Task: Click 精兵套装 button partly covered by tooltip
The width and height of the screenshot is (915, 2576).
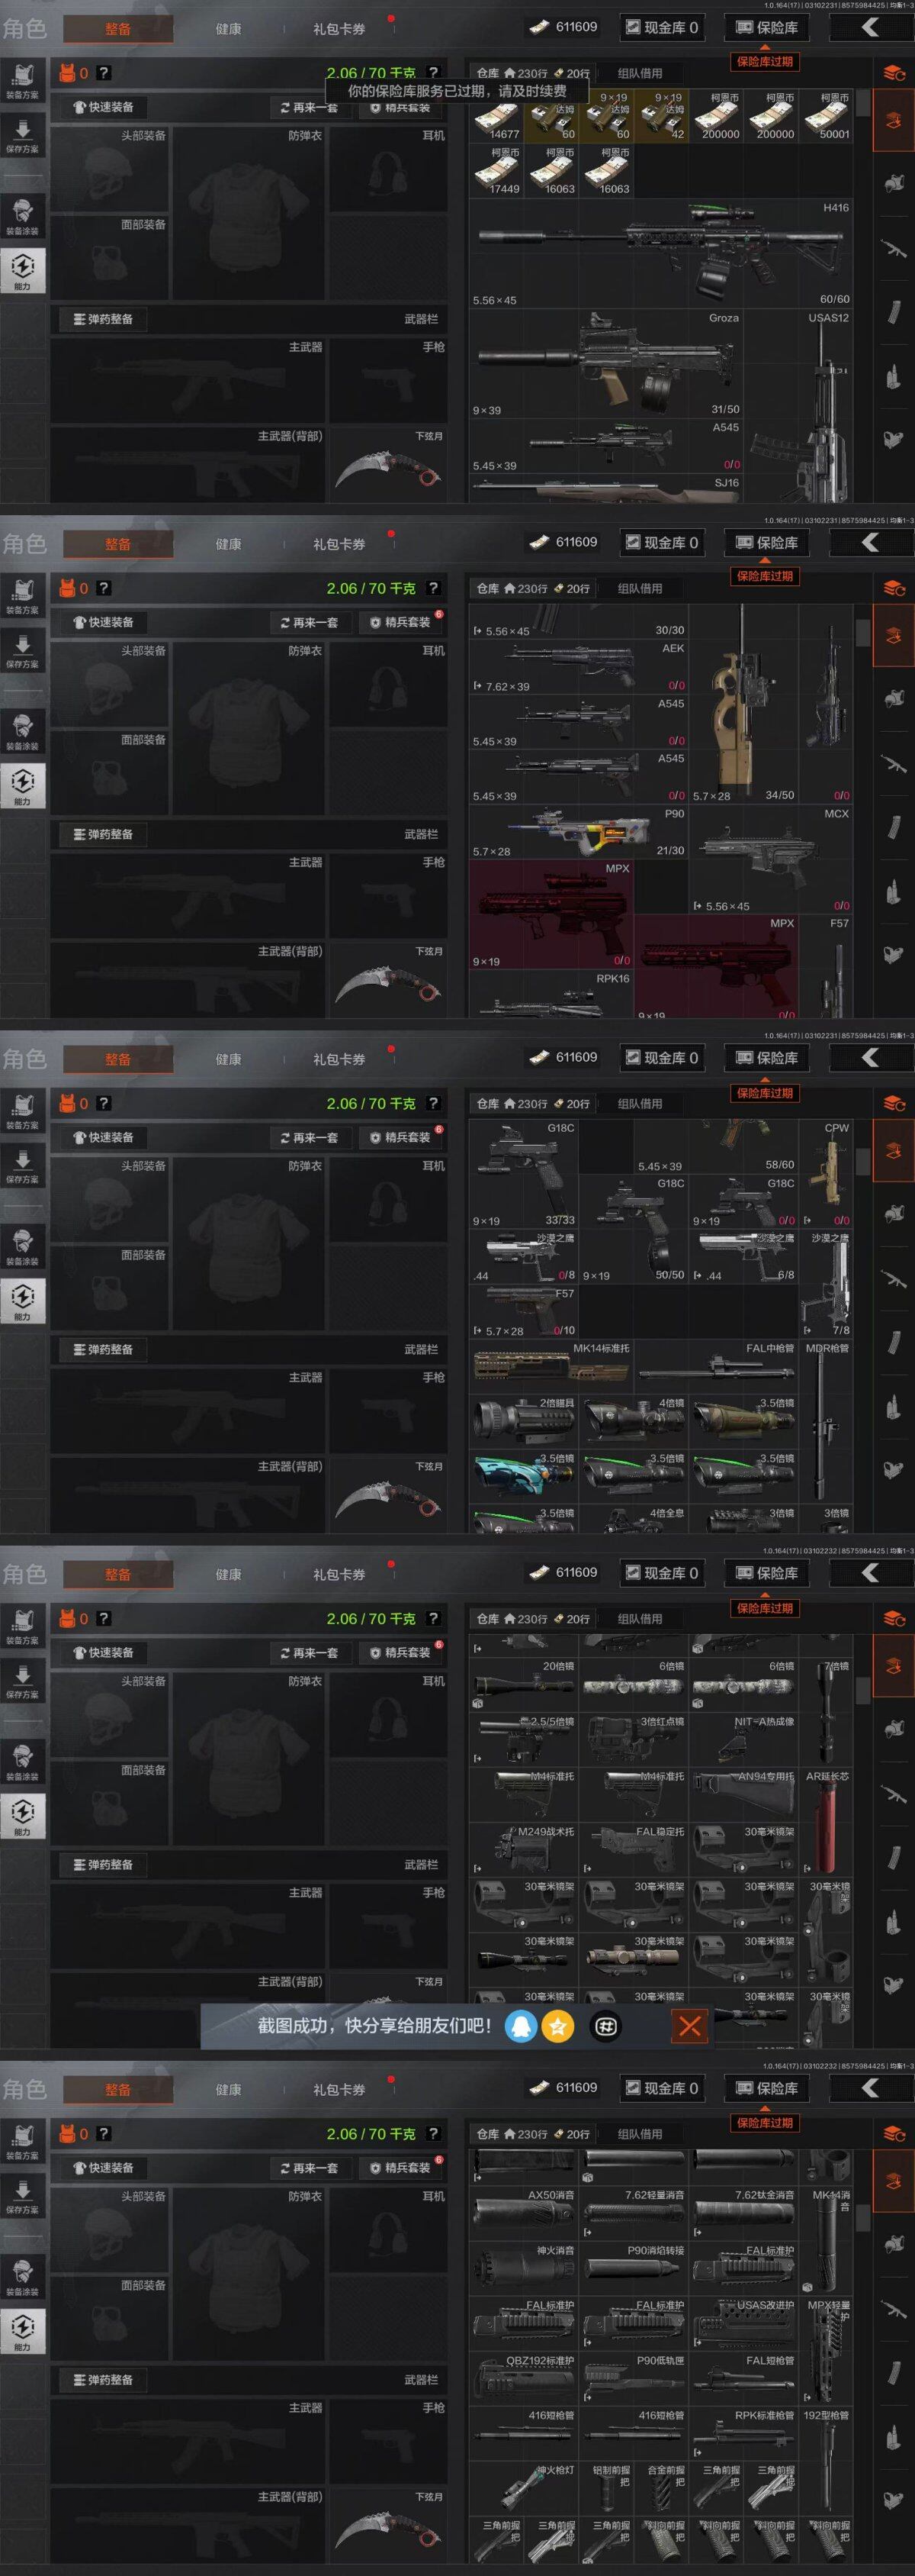Action: (400, 108)
